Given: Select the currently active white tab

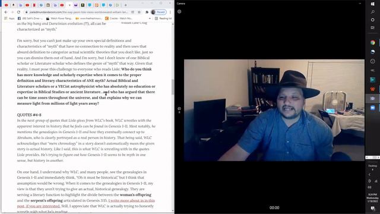Looking at the screenshot, I should pyautogui.click(x=69, y=5).
